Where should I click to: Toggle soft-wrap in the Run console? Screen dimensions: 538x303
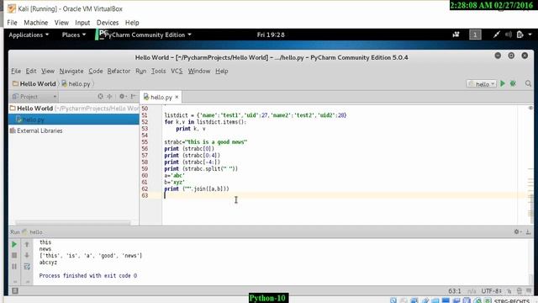coord(27,266)
